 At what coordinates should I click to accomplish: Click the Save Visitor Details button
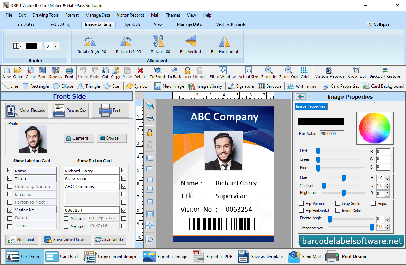pyautogui.click(x=66, y=240)
